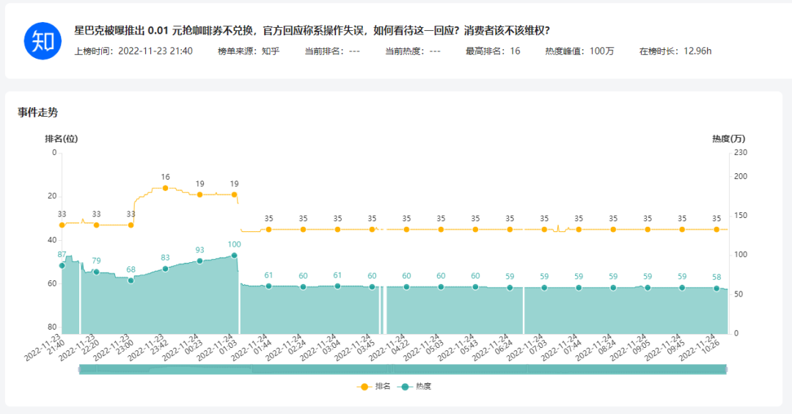This screenshot has width=792, height=414.
Task: Click the blue Zhihu 知 logo icon
Action: 42,40
